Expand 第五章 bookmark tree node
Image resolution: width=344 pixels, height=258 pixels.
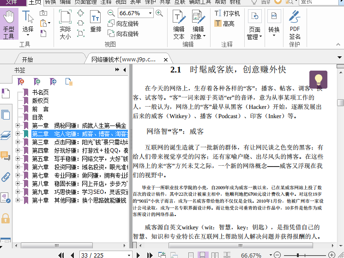18,158
